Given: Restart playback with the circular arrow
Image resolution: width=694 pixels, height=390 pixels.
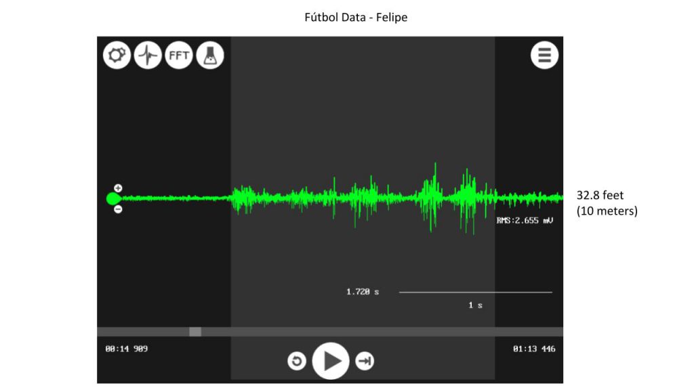Looking at the screenshot, I should click(x=297, y=362).
